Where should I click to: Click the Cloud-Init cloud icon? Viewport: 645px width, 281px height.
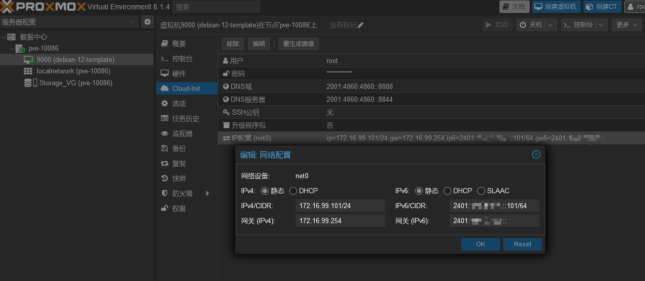pyautogui.click(x=165, y=88)
